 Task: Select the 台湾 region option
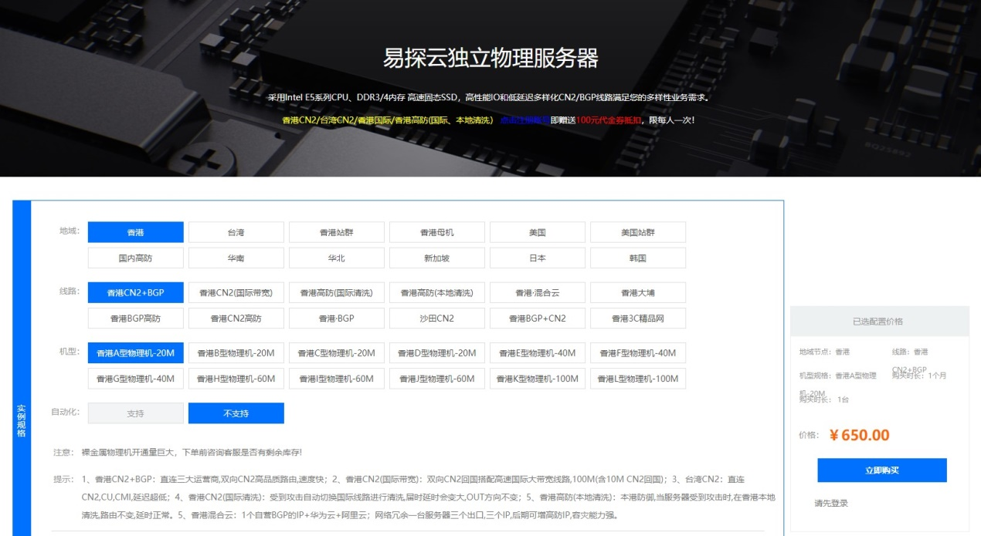[x=236, y=231]
